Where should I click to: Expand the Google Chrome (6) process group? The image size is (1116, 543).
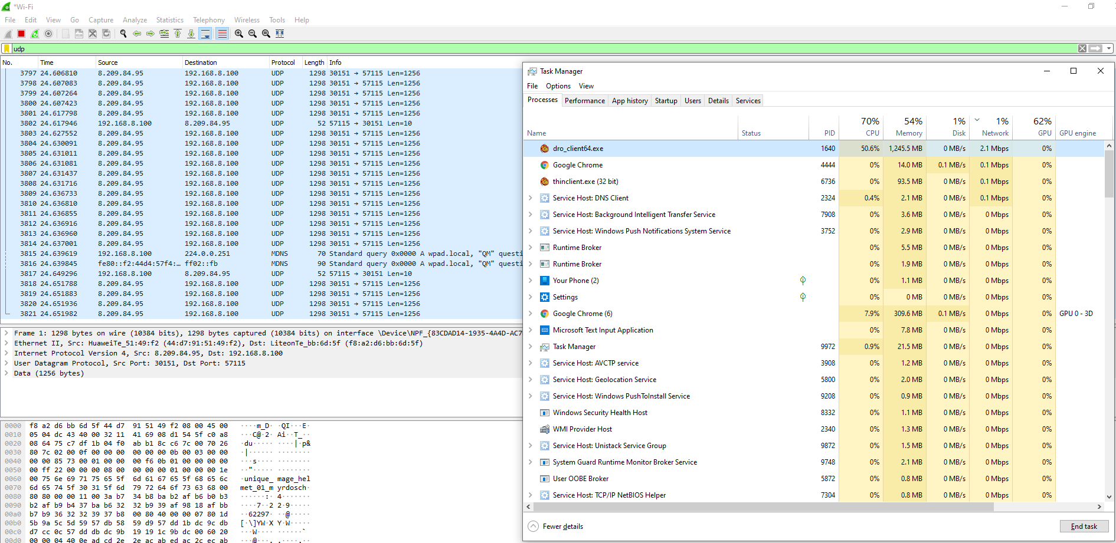click(x=531, y=314)
